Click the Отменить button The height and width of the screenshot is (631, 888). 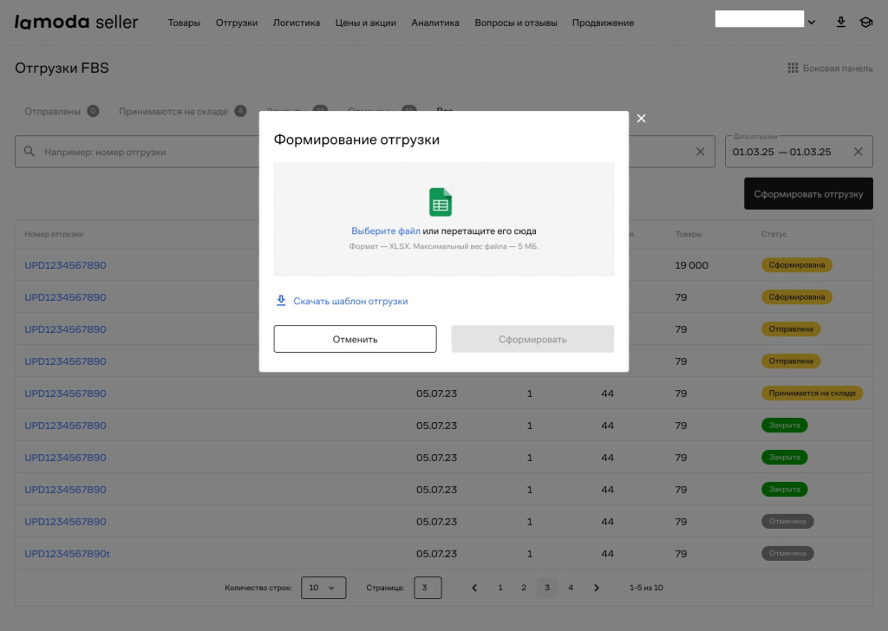355,339
